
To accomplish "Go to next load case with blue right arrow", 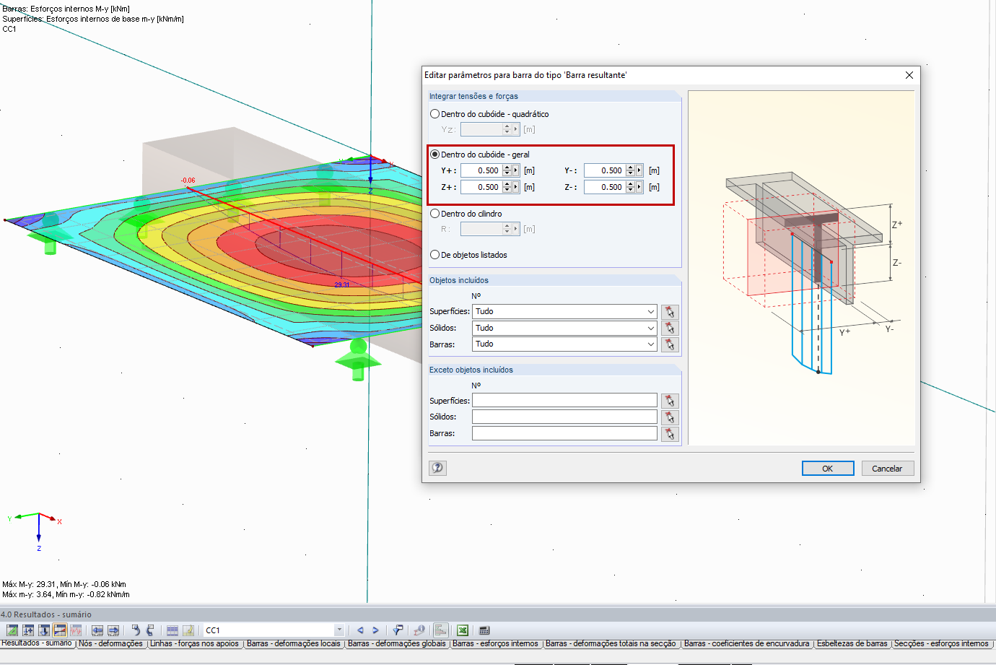I will click(x=375, y=630).
